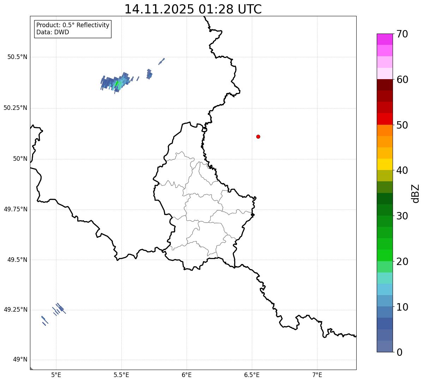The width and height of the screenshot is (424, 382).
Task: Click the latitude label "50°N"
Action: coord(20,159)
